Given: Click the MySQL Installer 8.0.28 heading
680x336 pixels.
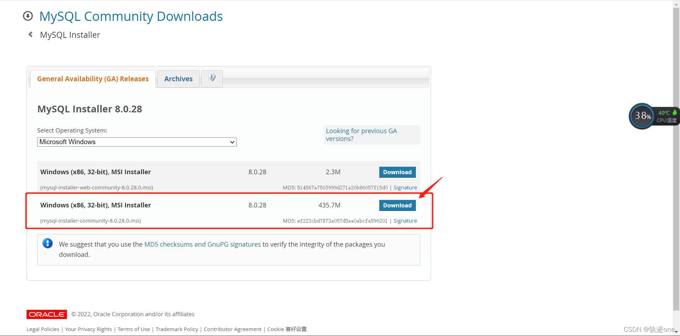Looking at the screenshot, I should (90, 109).
